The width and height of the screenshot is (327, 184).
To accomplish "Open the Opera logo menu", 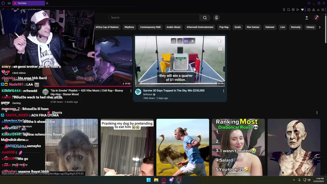I will tap(3, 3).
